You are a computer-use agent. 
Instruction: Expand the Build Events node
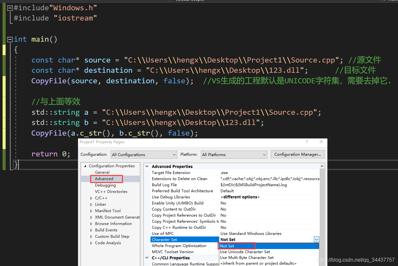[x=91, y=230]
